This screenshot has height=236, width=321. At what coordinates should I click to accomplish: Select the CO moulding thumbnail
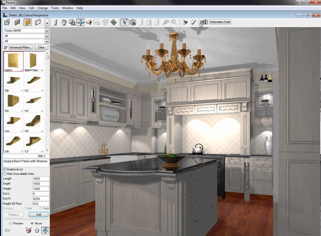tap(13, 102)
